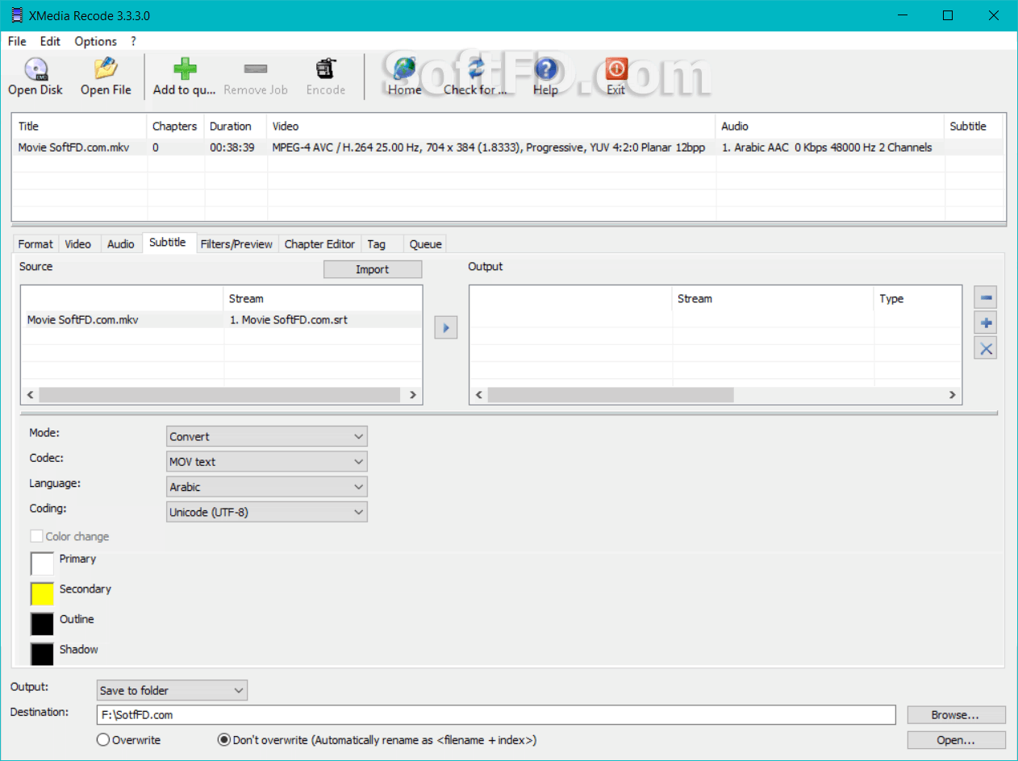
Task: Click the Source list horizontal scrollbar
Action: click(219, 395)
